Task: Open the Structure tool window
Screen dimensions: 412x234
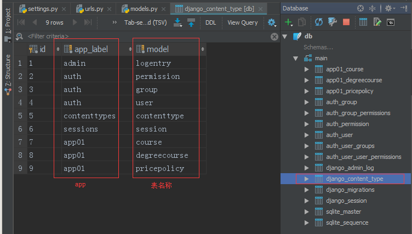Action: (x=8, y=75)
